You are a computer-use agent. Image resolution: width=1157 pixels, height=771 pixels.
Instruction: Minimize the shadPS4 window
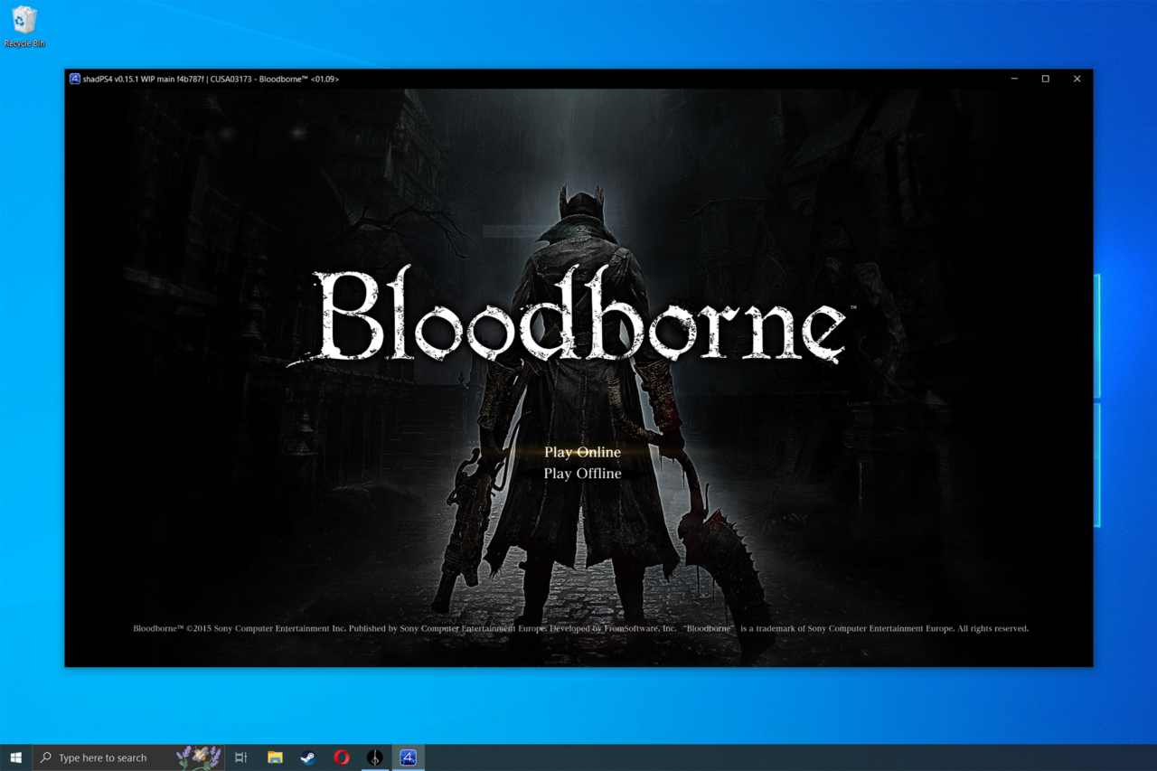point(1014,79)
